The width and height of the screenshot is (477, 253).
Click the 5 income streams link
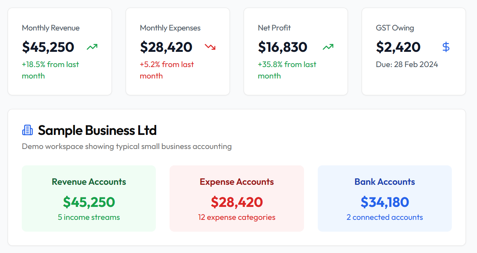(x=89, y=217)
